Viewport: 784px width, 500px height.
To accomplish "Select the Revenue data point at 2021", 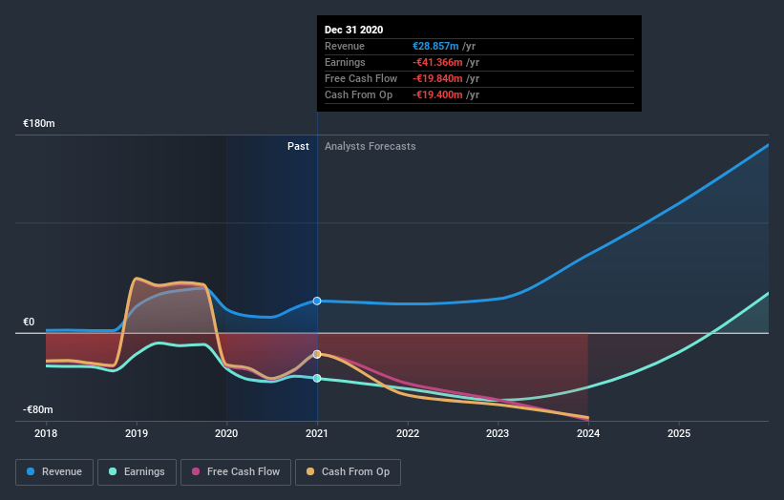I will (x=317, y=301).
